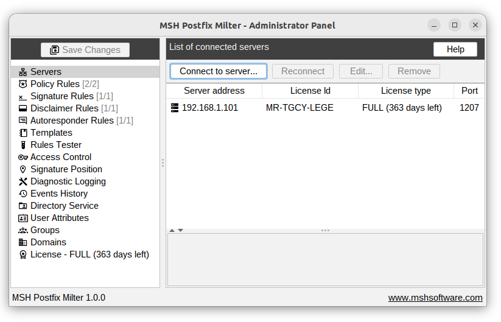Click the Signature Rules icon
This screenshot has width=501, height=322.
[23, 97]
